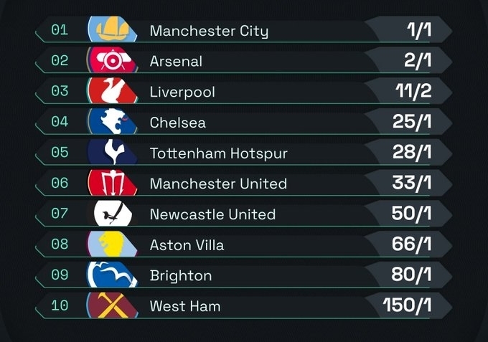The image size is (488, 342).
Task: Click the Chelsea lion crest
Action: (x=112, y=122)
